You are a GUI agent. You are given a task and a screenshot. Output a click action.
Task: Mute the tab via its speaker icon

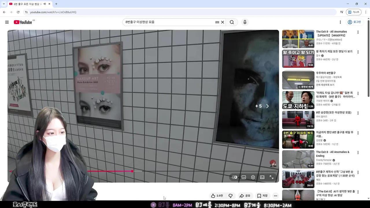[x=45, y=4]
